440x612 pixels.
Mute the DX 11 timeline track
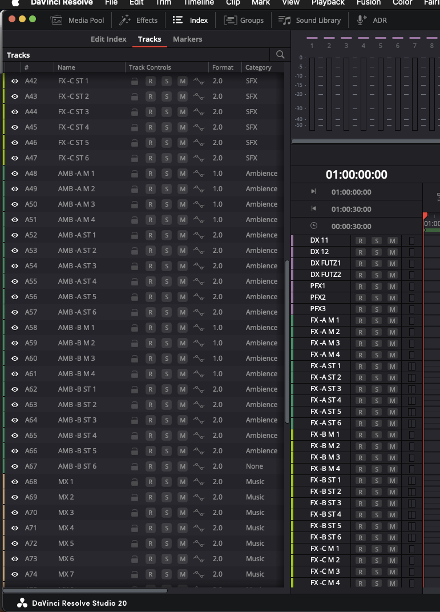click(x=393, y=241)
